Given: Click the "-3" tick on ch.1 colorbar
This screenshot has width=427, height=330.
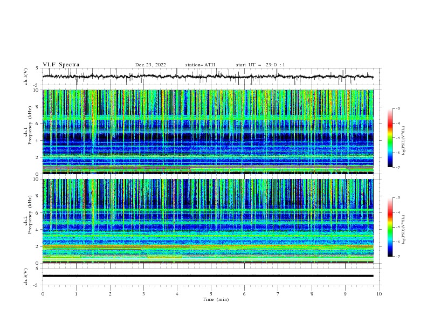Looking at the screenshot, I should pos(398,108).
